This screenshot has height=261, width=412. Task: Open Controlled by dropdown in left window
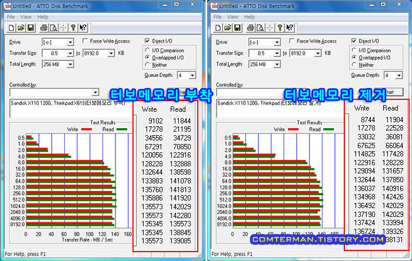click(95, 92)
